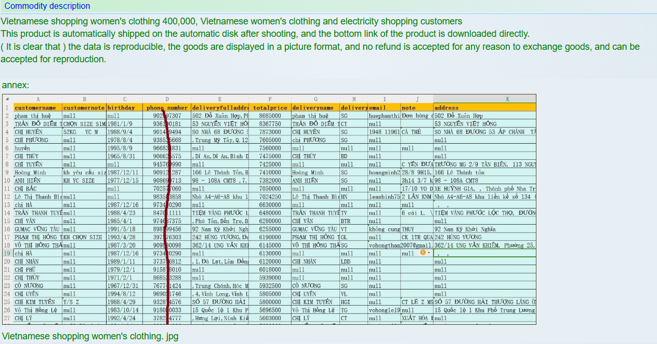Viewport: 657px width, 344px height.
Task: Select column F header
Action: [x=269, y=99]
